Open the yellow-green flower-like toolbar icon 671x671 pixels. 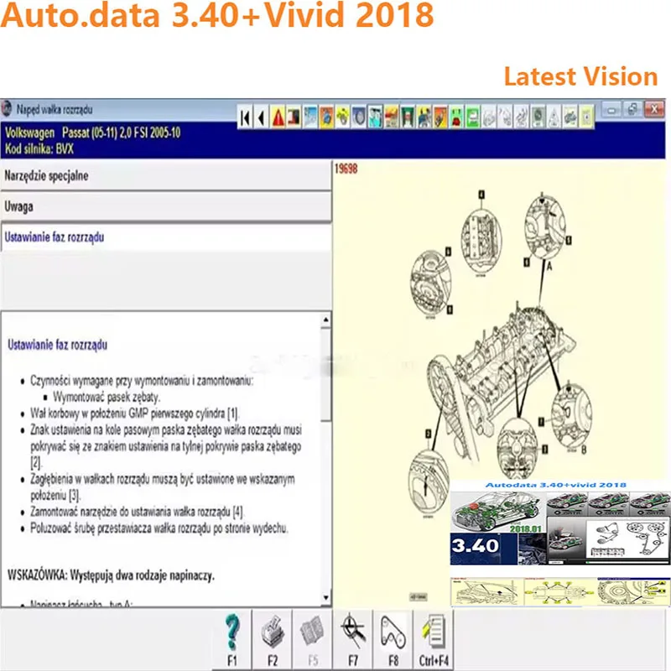(x=343, y=117)
